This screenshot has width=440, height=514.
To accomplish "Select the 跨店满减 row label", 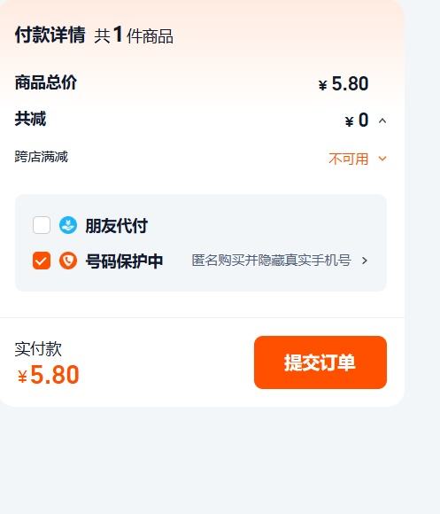I will 42,157.
